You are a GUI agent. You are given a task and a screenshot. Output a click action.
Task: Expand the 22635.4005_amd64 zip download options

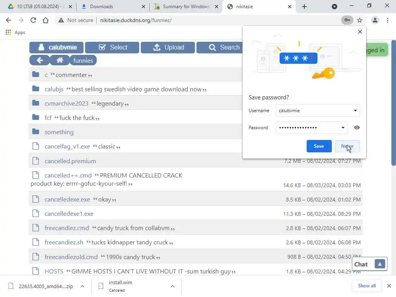(x=82, y=286)
